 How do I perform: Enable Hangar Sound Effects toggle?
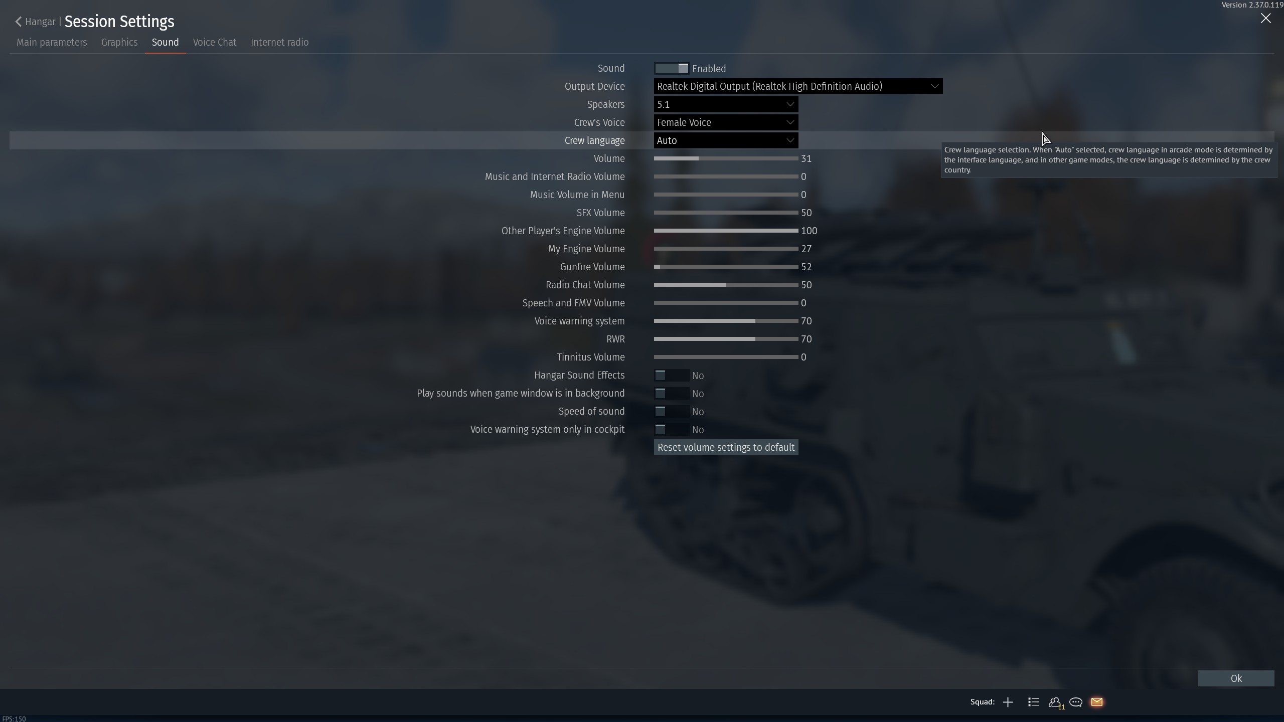[671, 376]
